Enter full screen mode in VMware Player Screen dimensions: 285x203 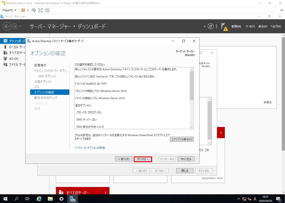pos(40,10)
